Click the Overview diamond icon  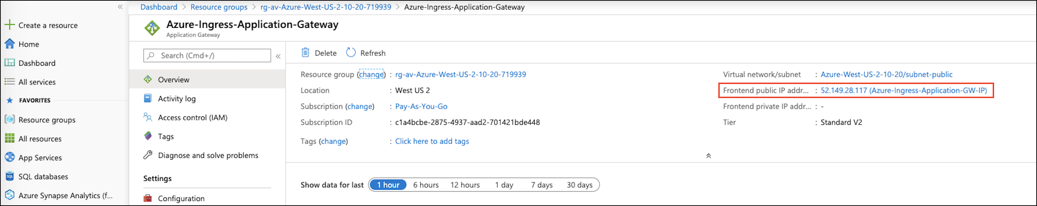148,79
